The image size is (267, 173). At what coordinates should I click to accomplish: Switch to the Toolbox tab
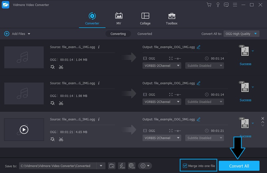pyautogui.click(x=172, y=19)
